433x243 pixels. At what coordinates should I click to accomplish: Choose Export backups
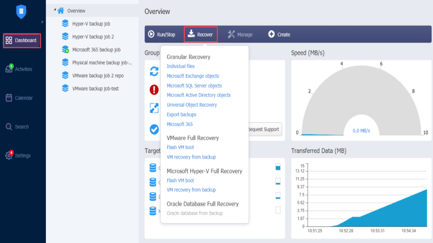181,115
